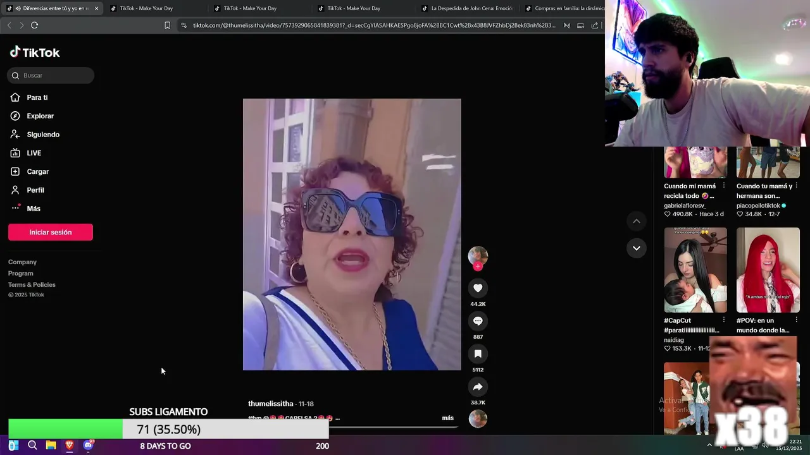The width and height of the screenshot is (810, 455).
Task: Open the creator avatar above the like button
Action: click(x=478, y=255)
